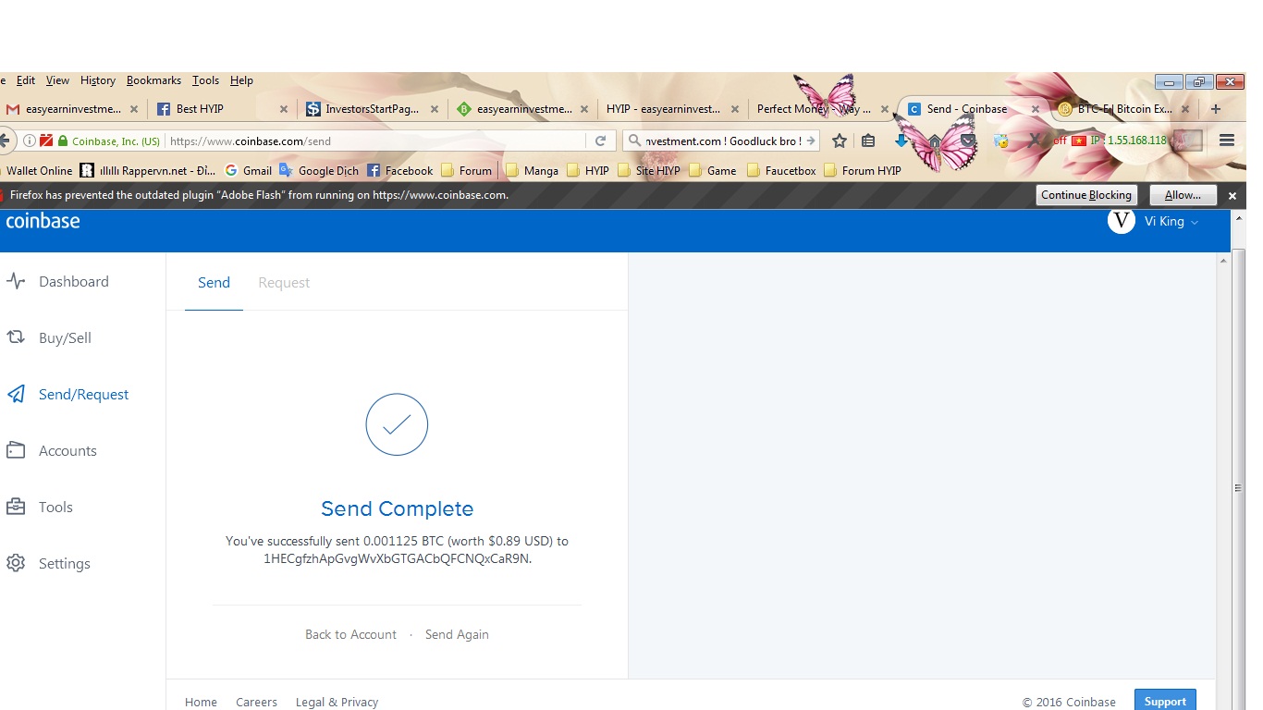Screen dimensions: 1263x710
Task: Open the Facebook bookmark
Action: tap(400, 170)
